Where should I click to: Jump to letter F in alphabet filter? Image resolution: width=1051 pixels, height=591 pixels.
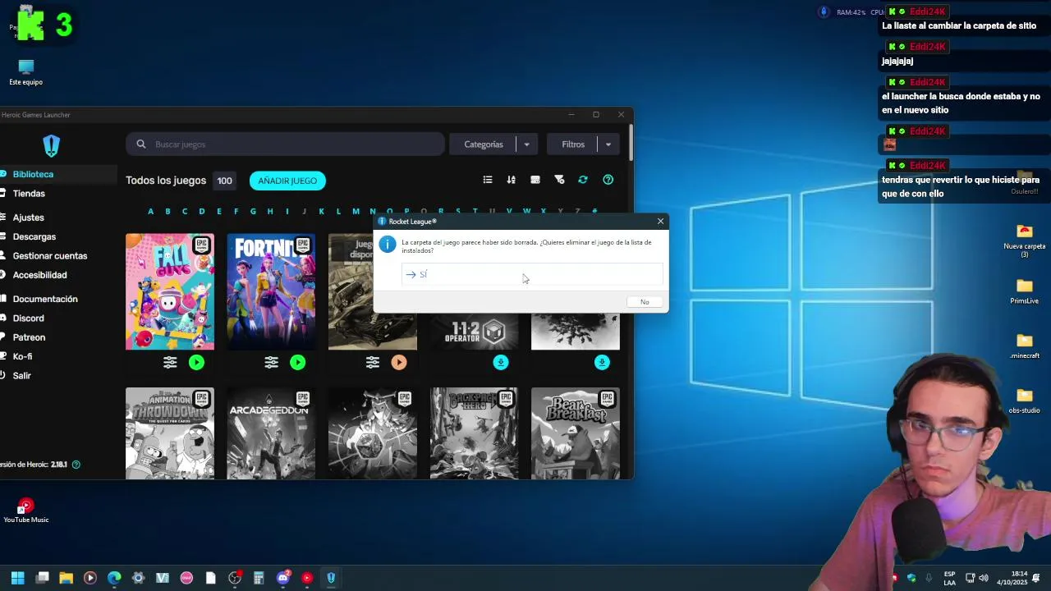pos(236,212)
